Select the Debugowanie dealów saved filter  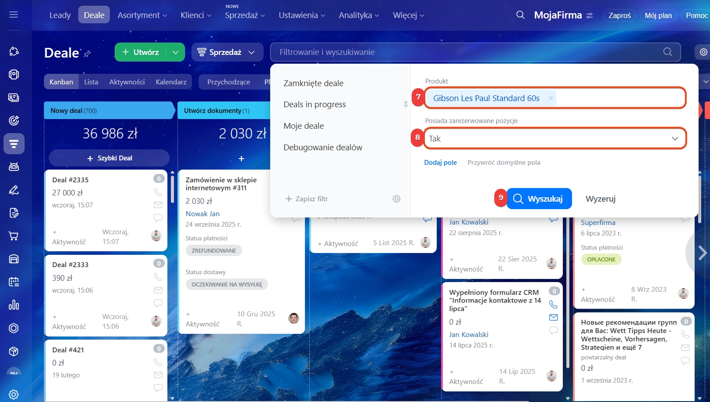[323, 148]
